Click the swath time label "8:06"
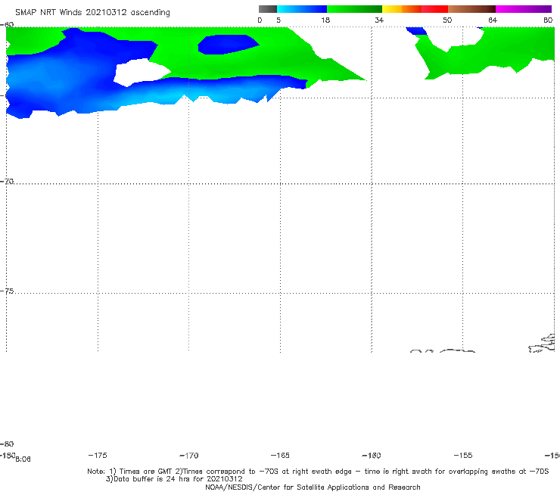Viewport: 560px width, 492px height. pyautogui.click(x=23, y=459)
